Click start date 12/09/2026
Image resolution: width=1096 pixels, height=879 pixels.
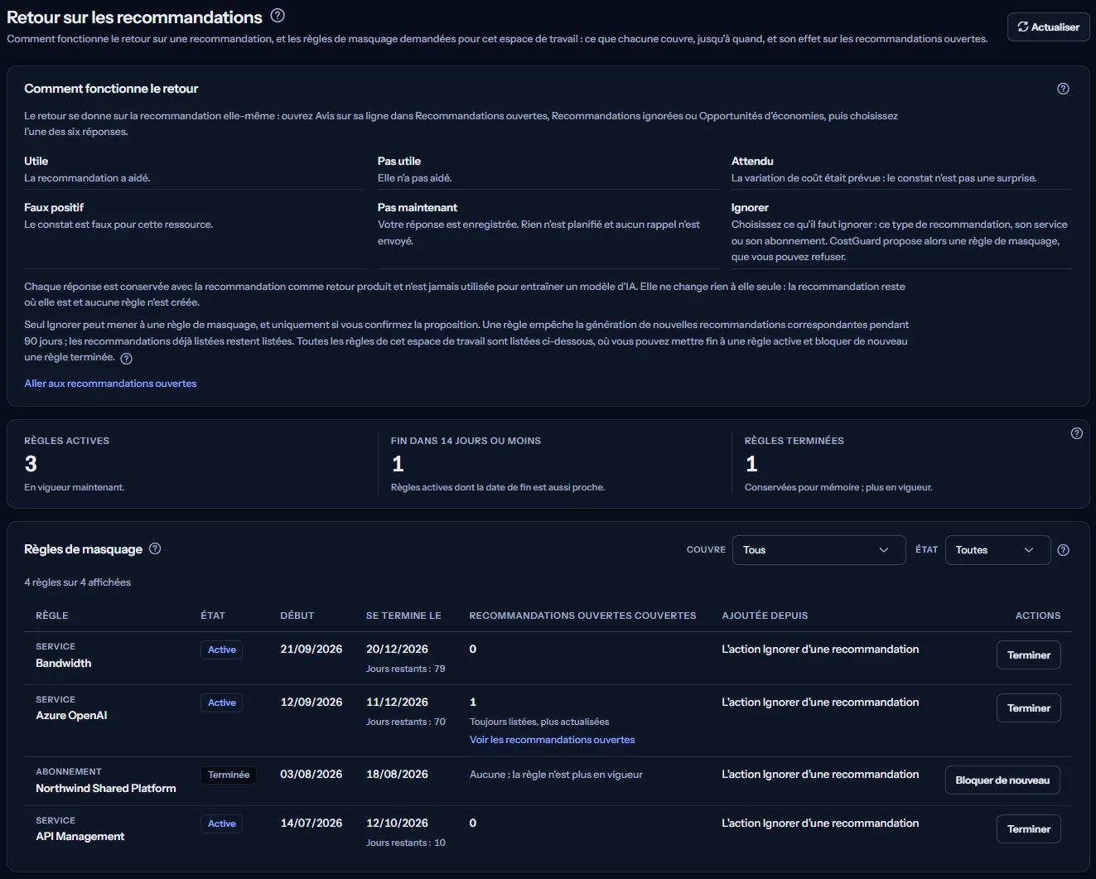click(x=311, y=703)
